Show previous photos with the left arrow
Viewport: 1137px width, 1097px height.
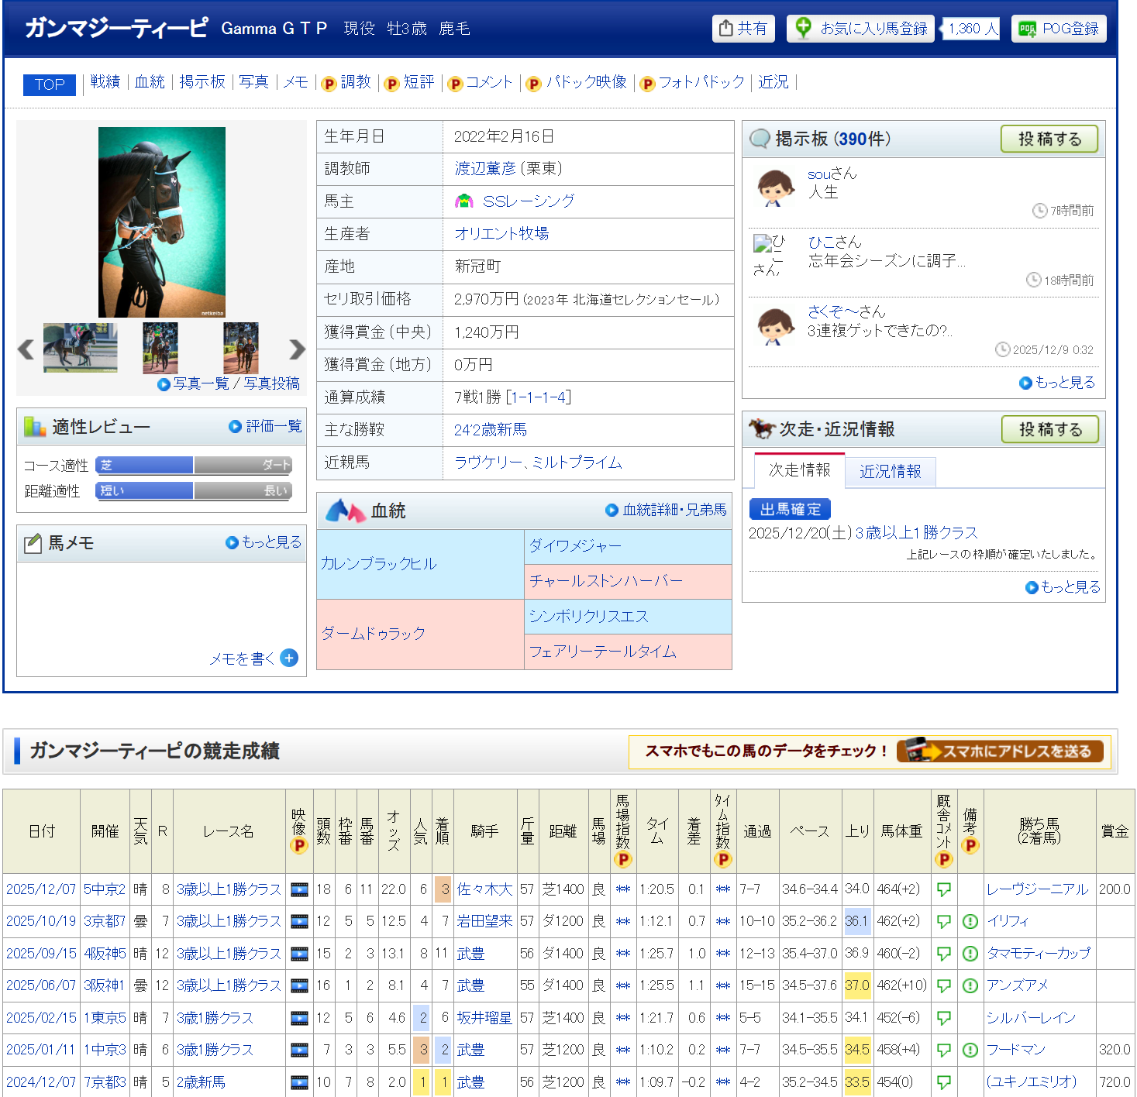pyautogui.click(x=26, y=349)
